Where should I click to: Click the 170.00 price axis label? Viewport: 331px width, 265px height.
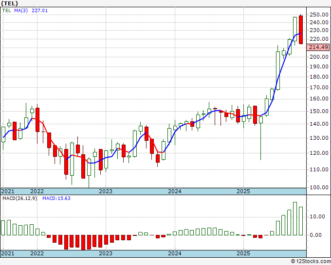pos(319,87)
